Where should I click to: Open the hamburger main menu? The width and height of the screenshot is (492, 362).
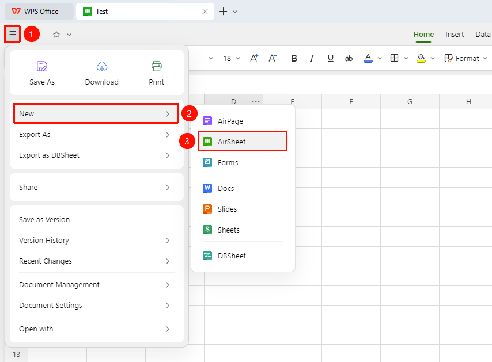[13, 34]
